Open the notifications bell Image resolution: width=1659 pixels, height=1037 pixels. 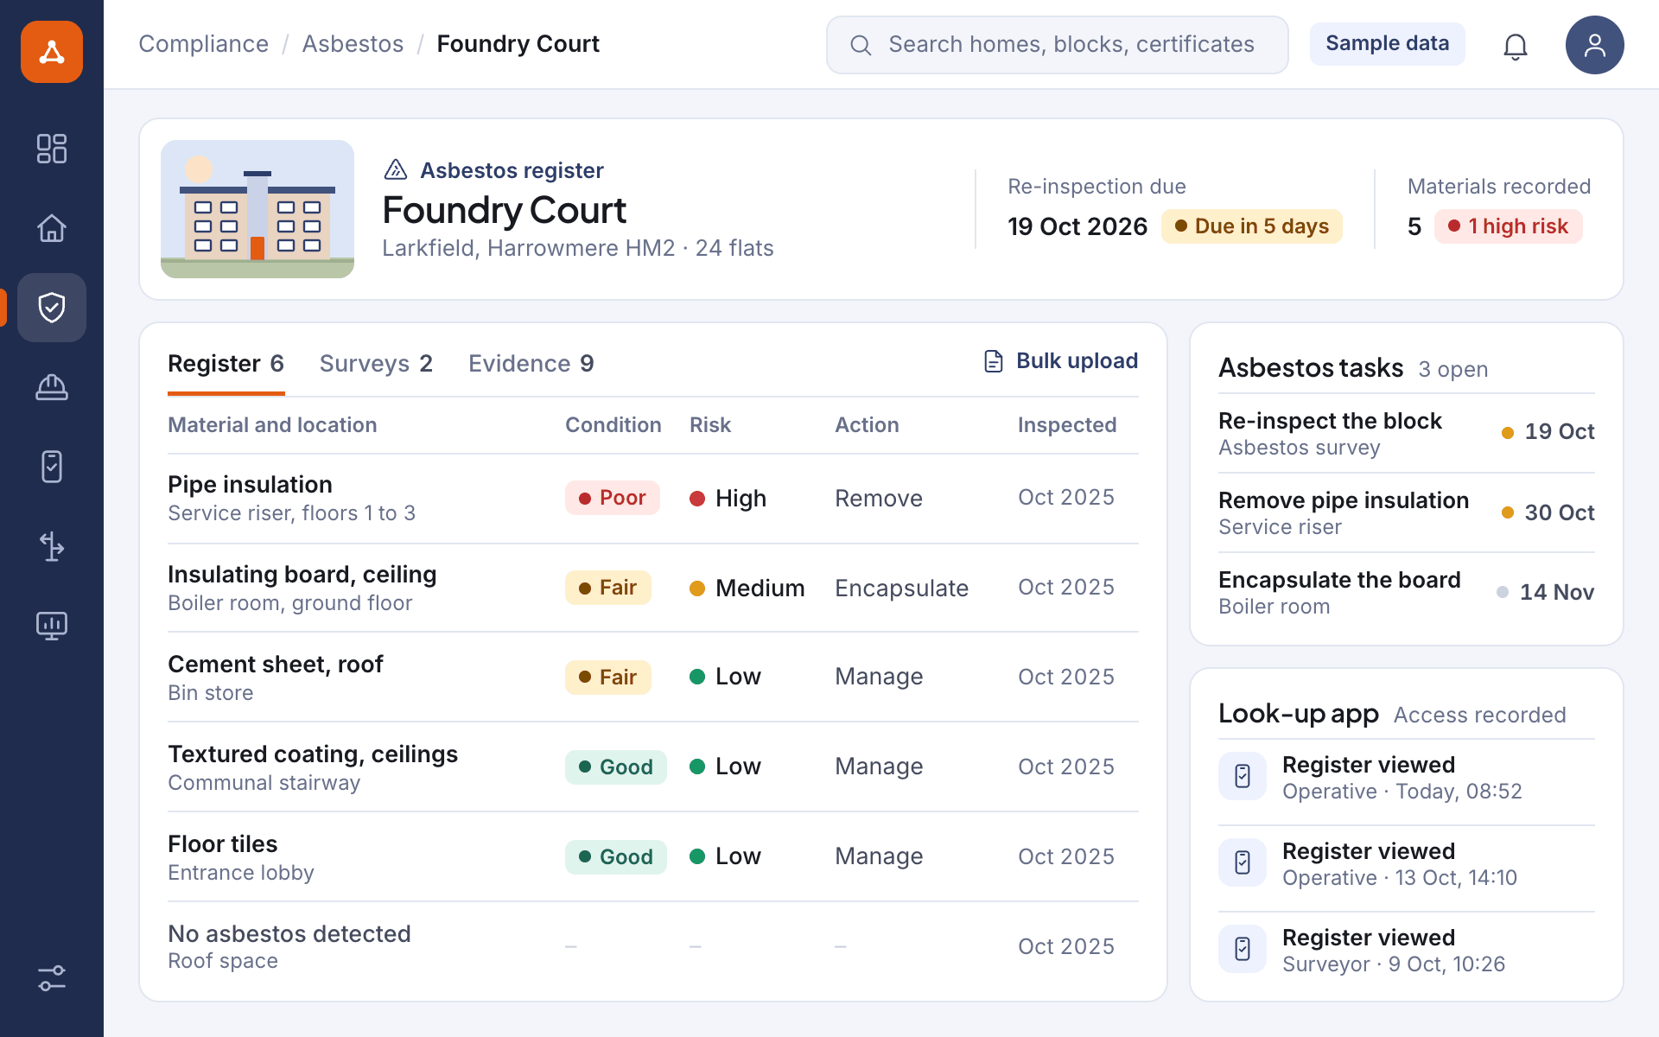(x=1516, y=46)
